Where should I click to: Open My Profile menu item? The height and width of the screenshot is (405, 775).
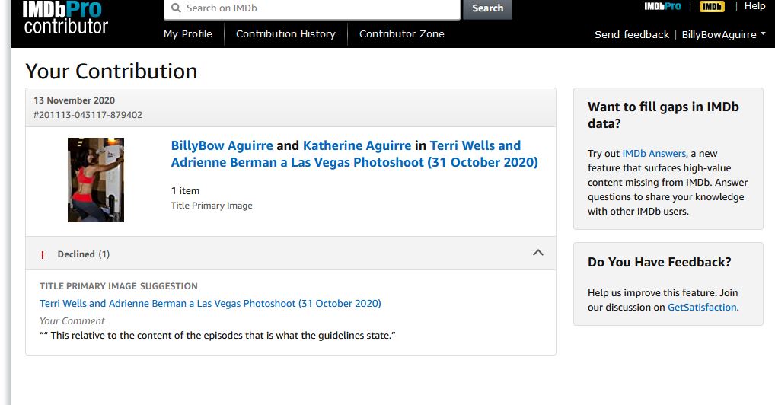[188, 33]
